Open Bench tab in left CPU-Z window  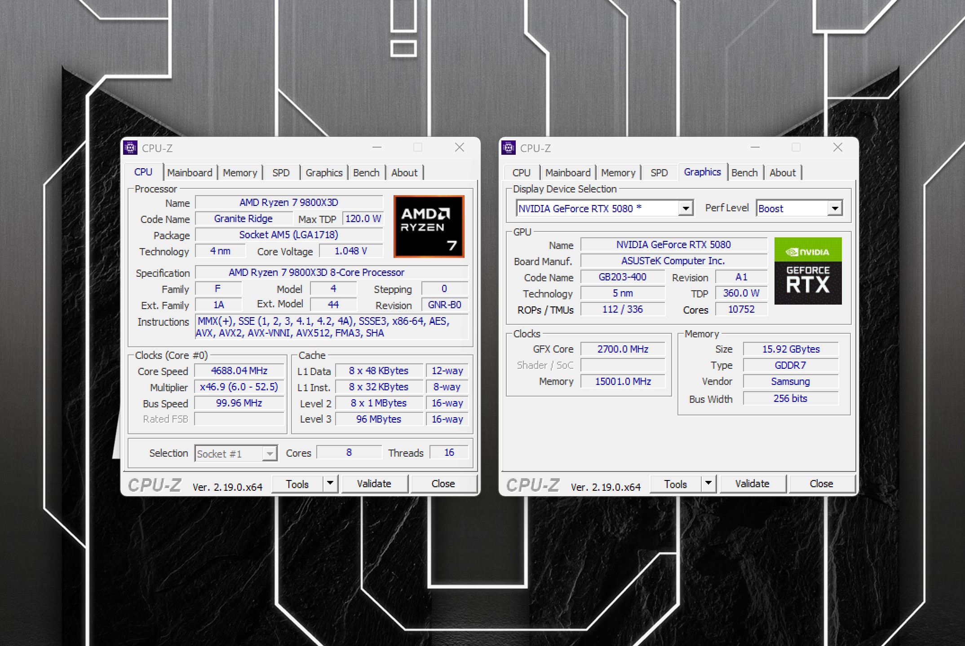366,173
